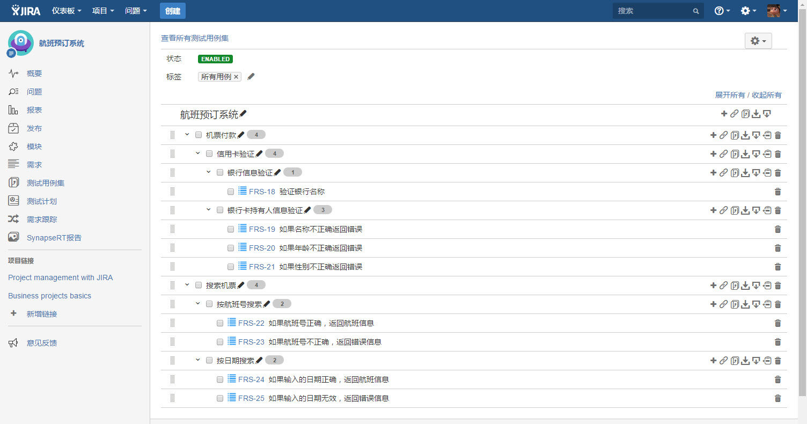Check the 机票付款 suite checkbox
807x424 pixels.
199,135
